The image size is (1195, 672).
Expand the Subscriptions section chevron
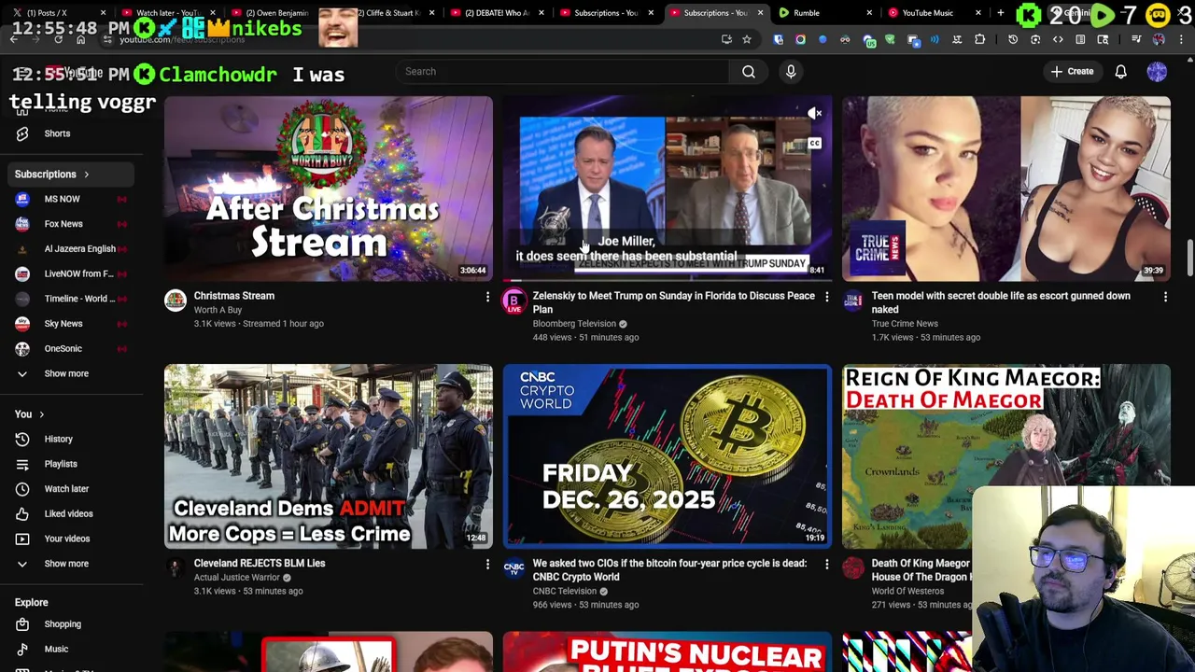click(86, 175)
